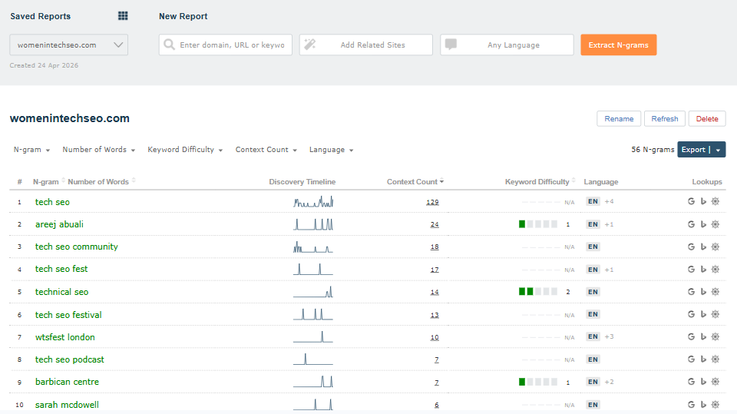
Task: Open the tech seo community n-gram
Action: point(76,247)
